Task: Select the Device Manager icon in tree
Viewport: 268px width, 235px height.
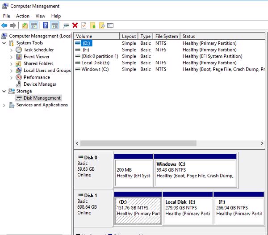Action: [x=19, y=84]
